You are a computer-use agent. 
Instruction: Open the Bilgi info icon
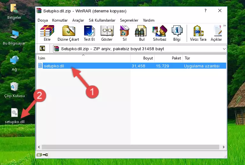click(177, 31)
